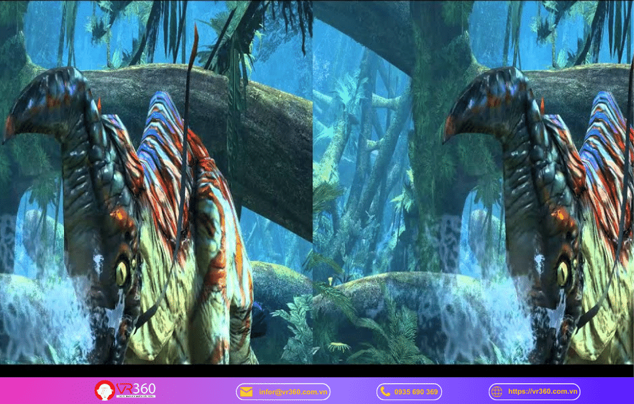The image size is (634, 404).
Task: Click the phone handset icon
Action: (x=385, y=392)
